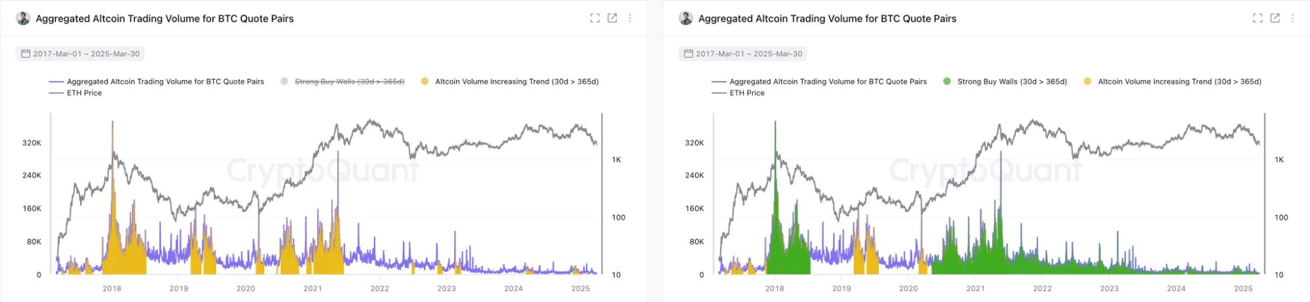The height and width of the screenshot is (302, 1310).
Task: Hide Strong Buy Walls series on right chart
Action: coord(1011,82)
